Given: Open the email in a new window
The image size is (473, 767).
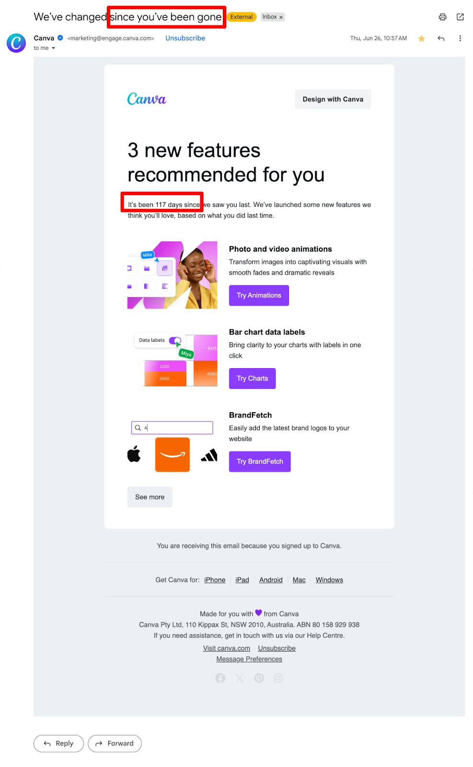Looking at the screenshot, I should point(460,17).
